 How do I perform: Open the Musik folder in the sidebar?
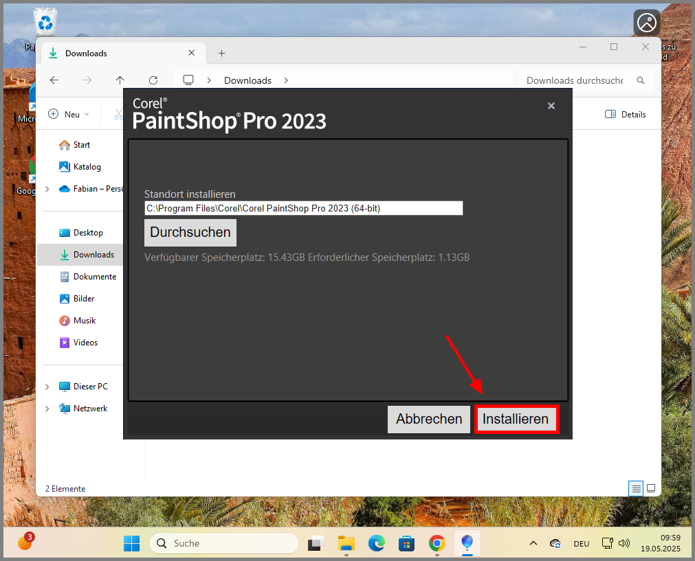[86, 320]
